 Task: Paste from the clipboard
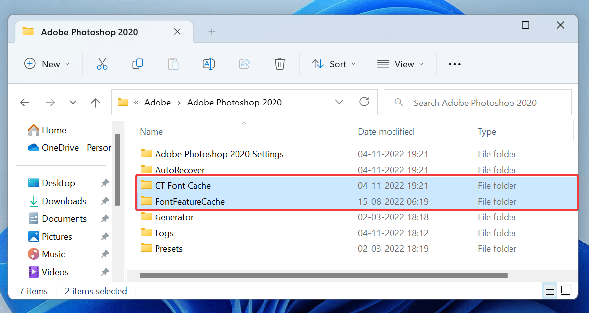click(x=173, y=64)
